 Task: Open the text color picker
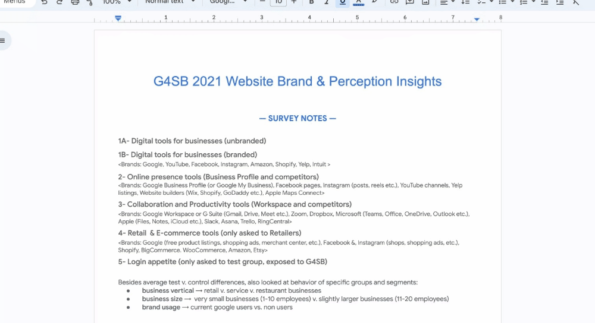point(358,2)
